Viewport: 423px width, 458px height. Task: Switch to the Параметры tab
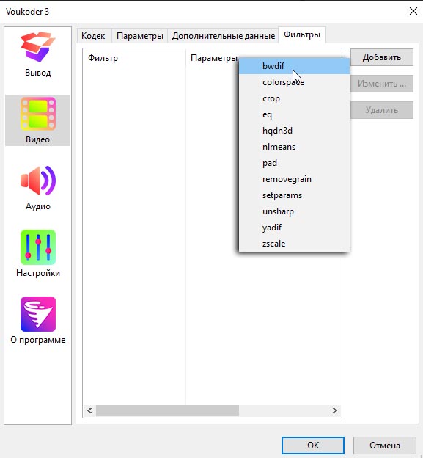point(140,36)
